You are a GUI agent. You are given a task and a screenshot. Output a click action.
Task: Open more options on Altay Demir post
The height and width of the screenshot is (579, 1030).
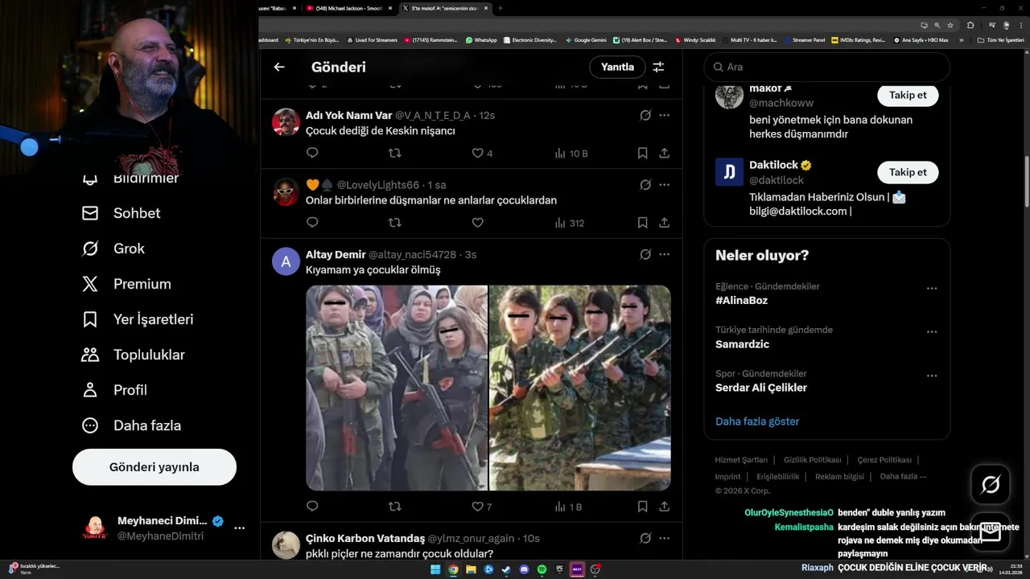(665, 254)
